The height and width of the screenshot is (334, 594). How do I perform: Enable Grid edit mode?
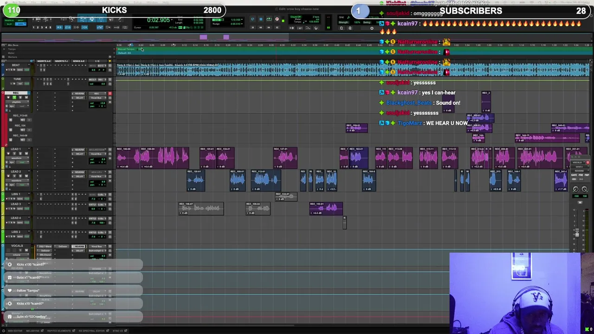pyautogui.click(x=20, y=24)
